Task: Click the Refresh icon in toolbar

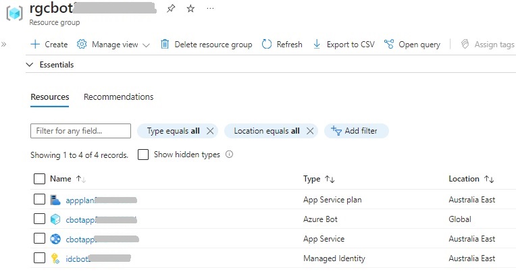Action: (267, 45)
